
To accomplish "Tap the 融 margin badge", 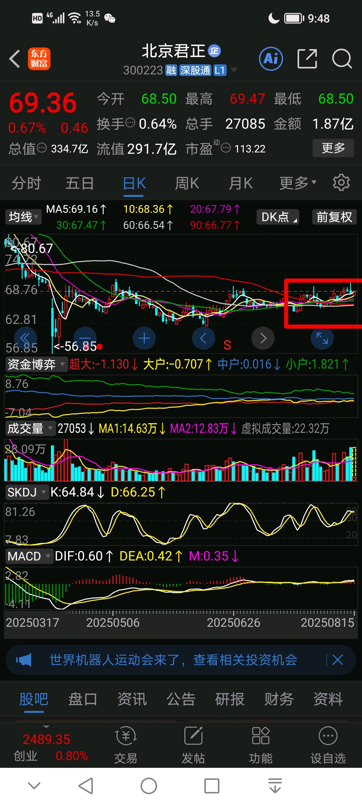I will pyautogui.click(x=171, y=70).
